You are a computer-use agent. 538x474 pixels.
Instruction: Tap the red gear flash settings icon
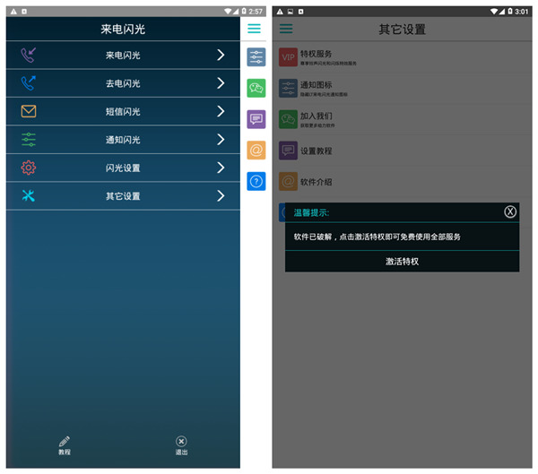coord(29,168)
